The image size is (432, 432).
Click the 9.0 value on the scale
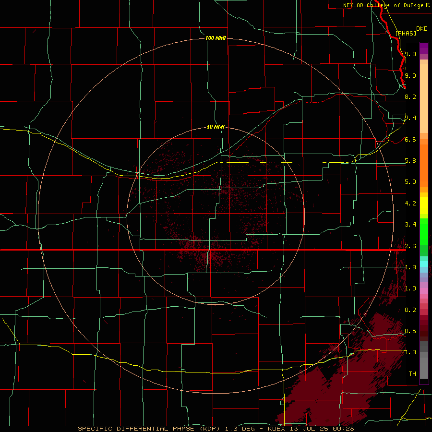point(410,75)
